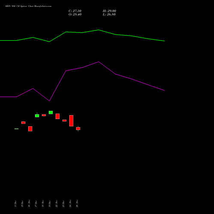Click the 11 Dec date label
The image size is (214, 214).
(x=15, y=204)
